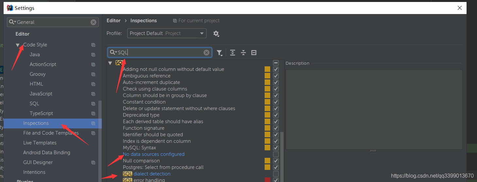
Task: Select Delete or update statement without where clauses
Action: (179, 108)
